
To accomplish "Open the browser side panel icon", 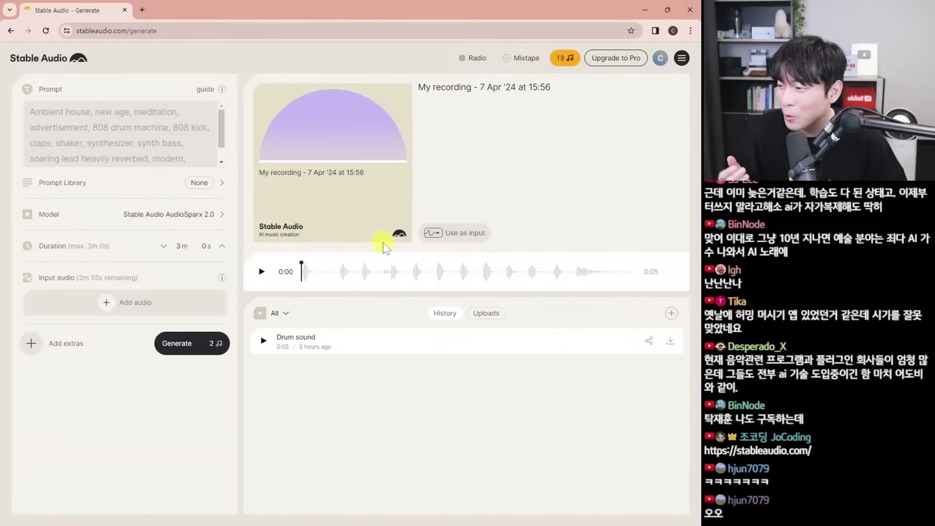I will point(655,31).
